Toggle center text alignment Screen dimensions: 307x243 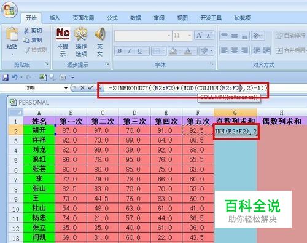(235, 50)
